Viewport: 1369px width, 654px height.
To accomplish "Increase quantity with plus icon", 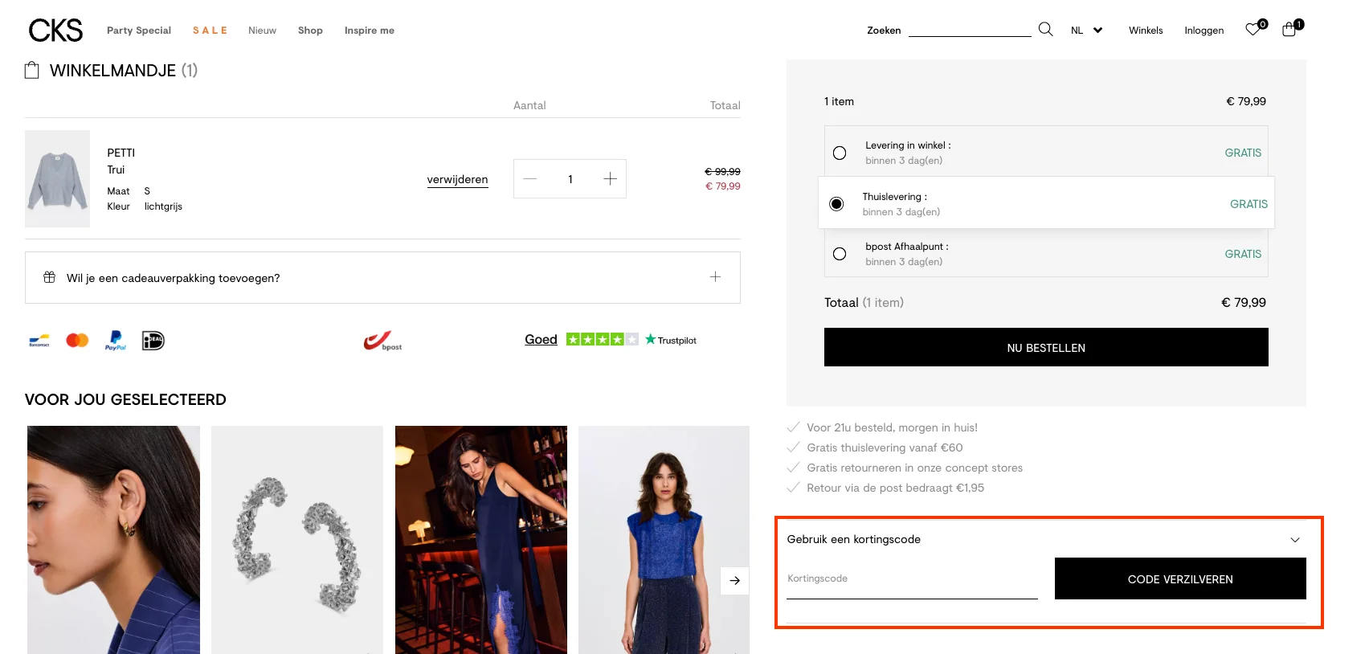I will [610, 179].
